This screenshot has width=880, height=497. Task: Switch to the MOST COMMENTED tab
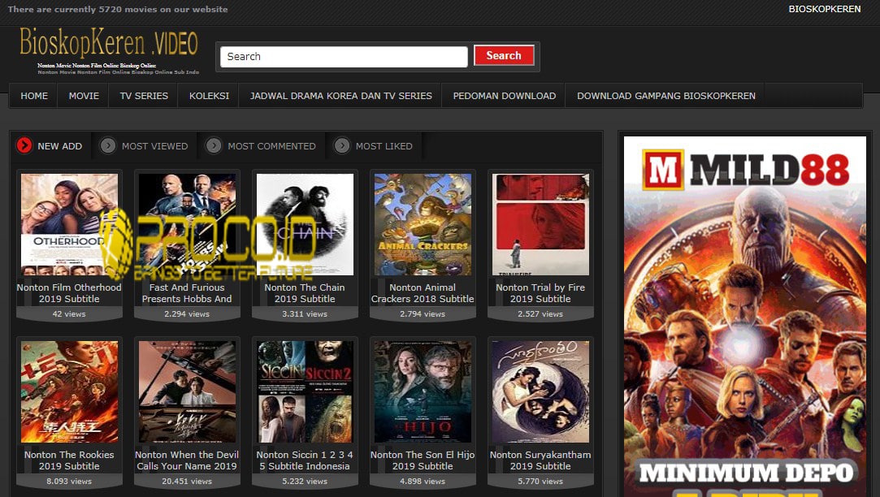click(271, 145)
